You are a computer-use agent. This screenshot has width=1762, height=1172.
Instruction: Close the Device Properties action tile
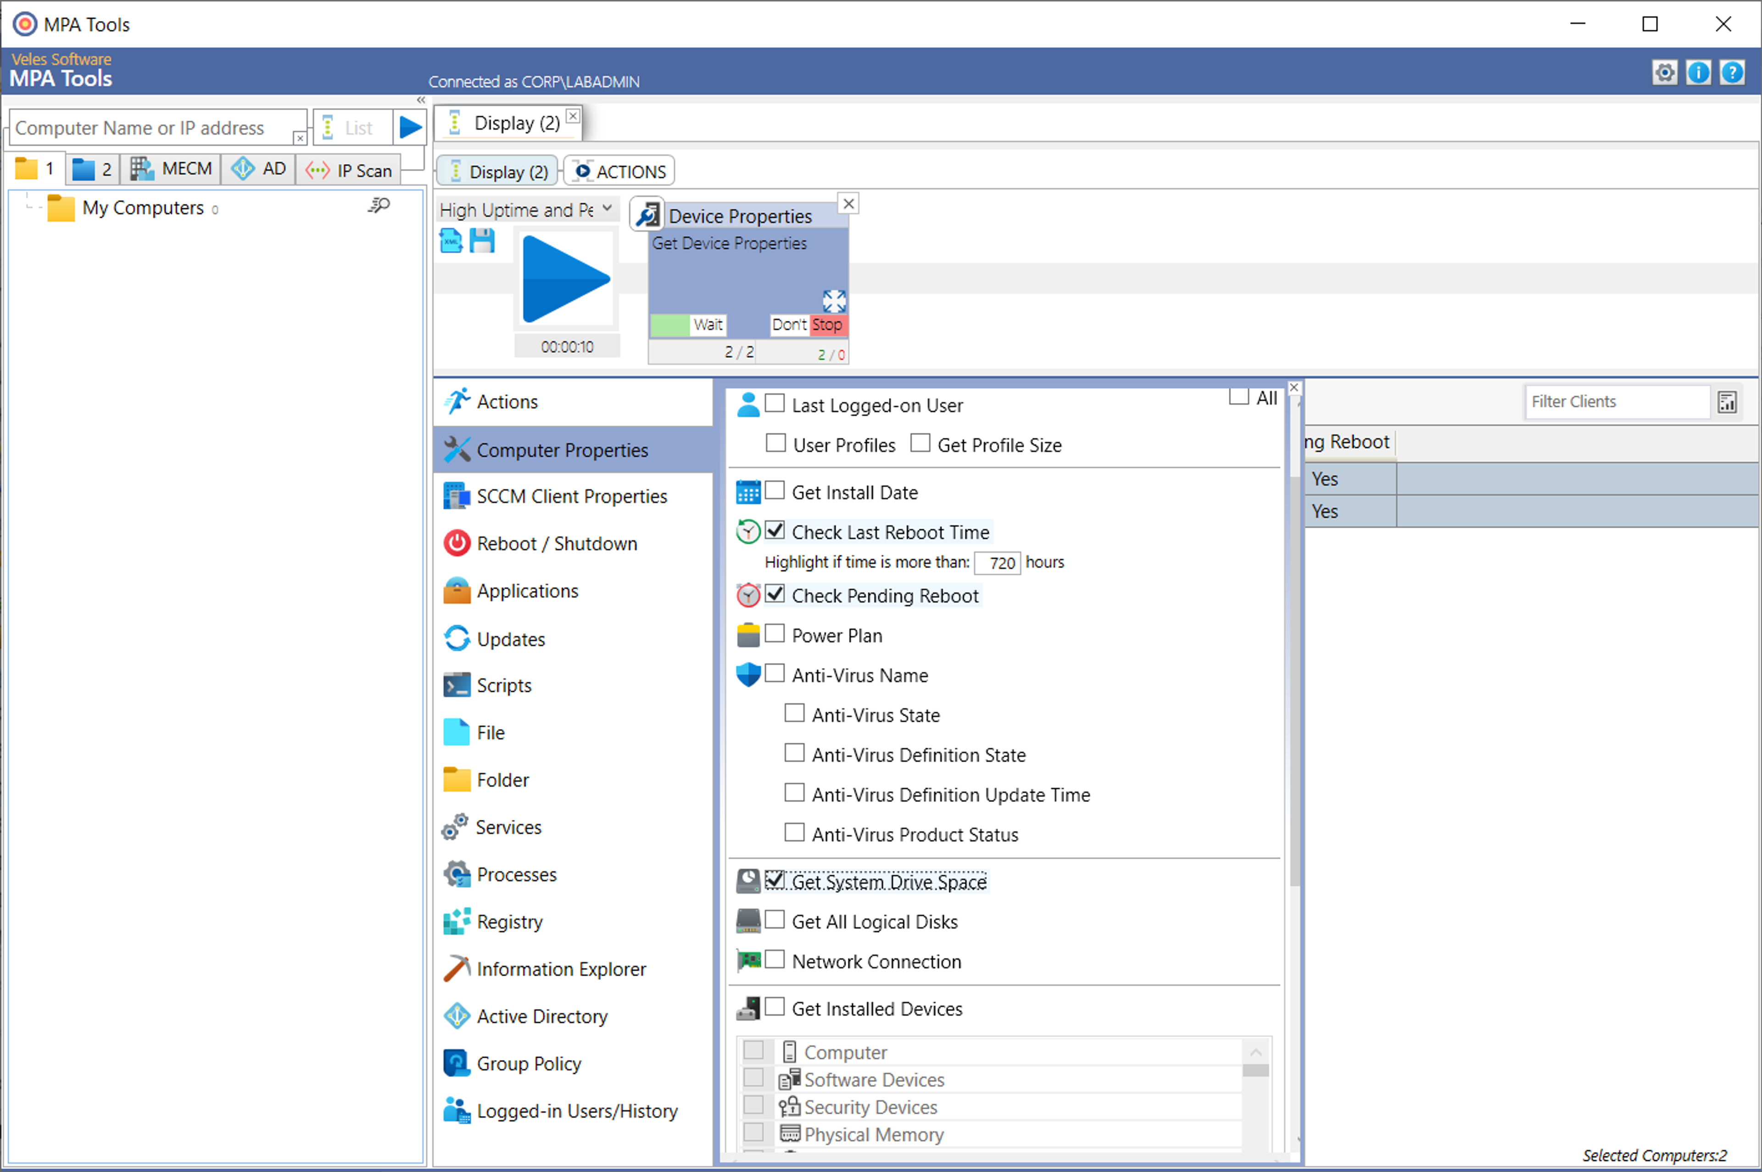tap(848, 203)
